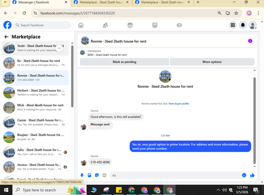Screen dimensions: 264x195
Task: Click the browser back arrow
Action: (6, 13)
